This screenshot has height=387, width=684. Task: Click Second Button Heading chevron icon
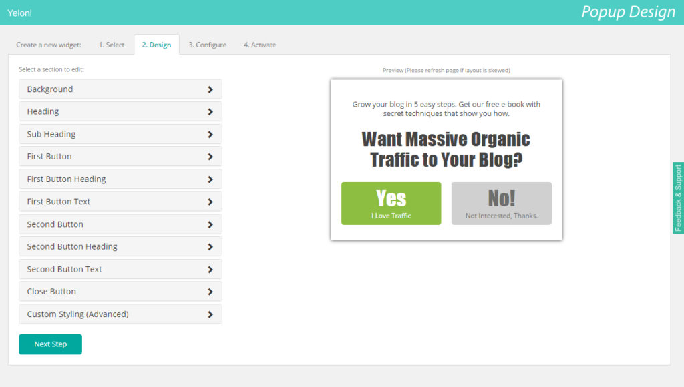(210, 247)
